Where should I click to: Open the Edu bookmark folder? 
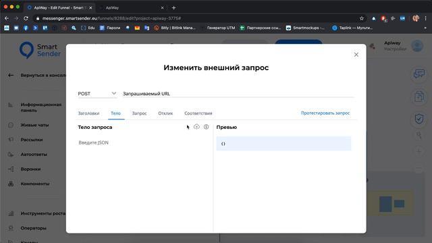pyautogui.click(x=88, y=28)
